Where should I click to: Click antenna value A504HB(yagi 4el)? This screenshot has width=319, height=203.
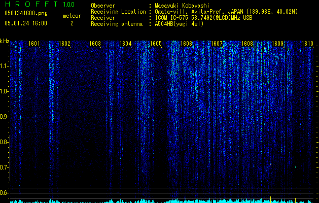[179, 24]
